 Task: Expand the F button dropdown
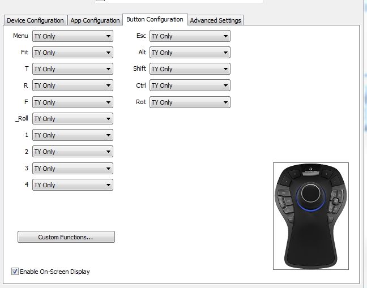pyautogui.click(x=72, y=102)
